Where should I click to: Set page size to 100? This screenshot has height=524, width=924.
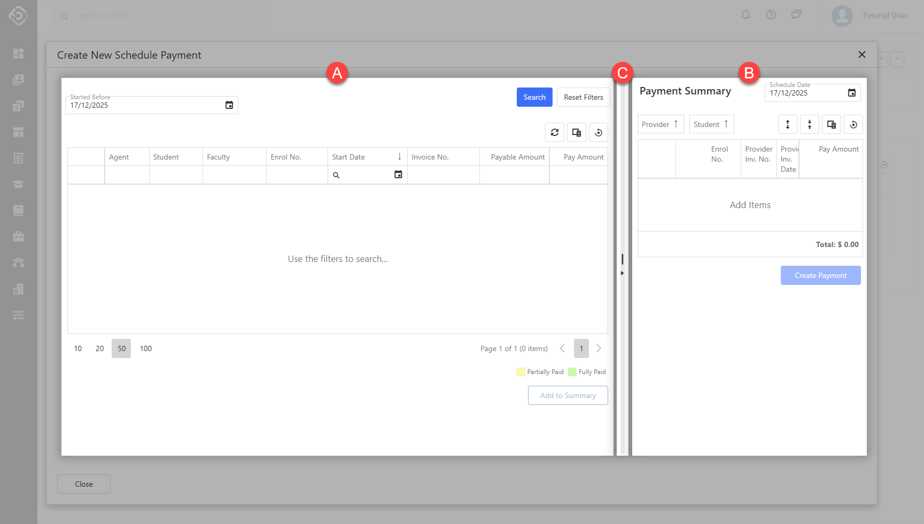click(x=145, y=348)
